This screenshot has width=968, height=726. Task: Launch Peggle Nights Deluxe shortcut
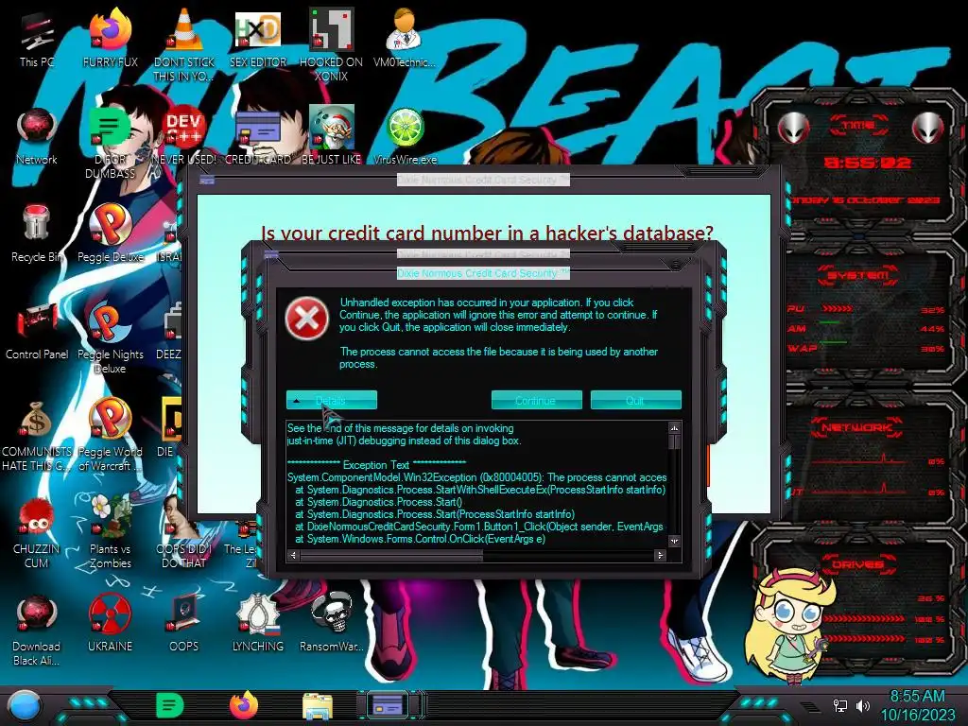tap(110, 339)
